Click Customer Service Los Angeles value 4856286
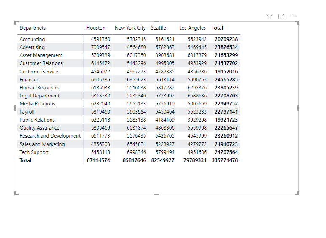The width and height of the screenshot is (326, 238). 197,72
